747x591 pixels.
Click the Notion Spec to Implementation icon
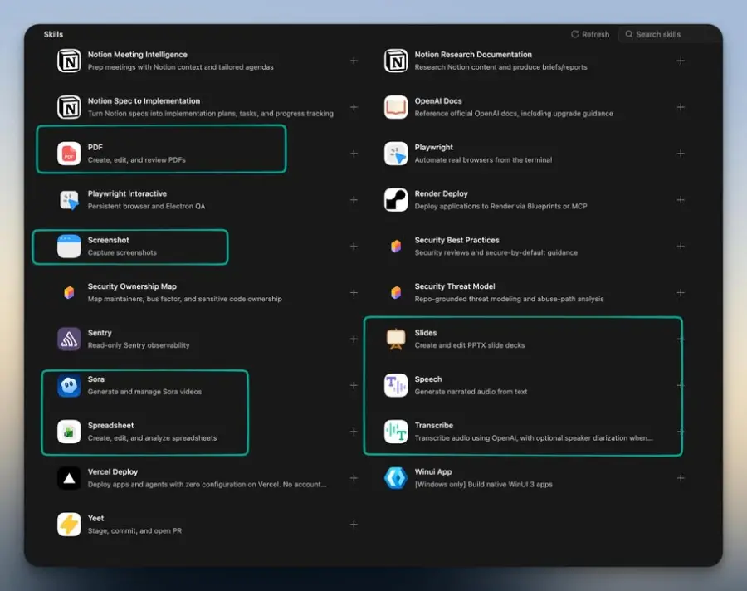[69, 107]
